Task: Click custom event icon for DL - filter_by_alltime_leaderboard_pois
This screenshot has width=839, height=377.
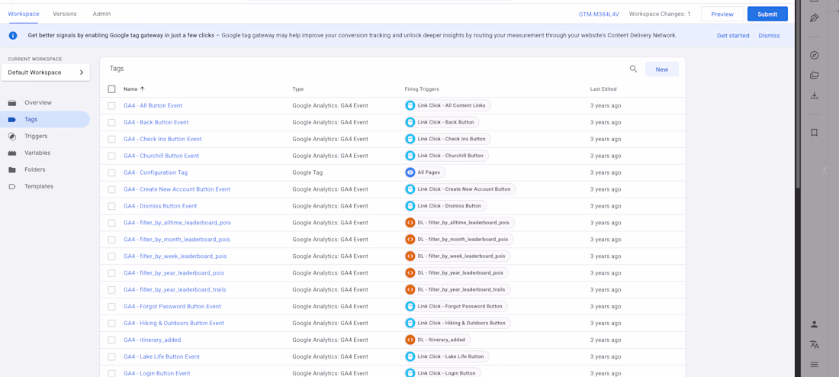Action: coord(410,222)
